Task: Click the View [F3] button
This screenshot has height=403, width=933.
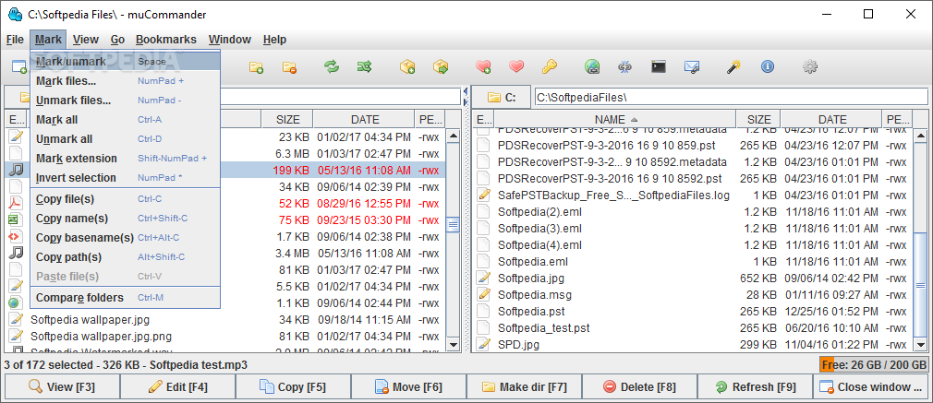Action: point(62,387)
